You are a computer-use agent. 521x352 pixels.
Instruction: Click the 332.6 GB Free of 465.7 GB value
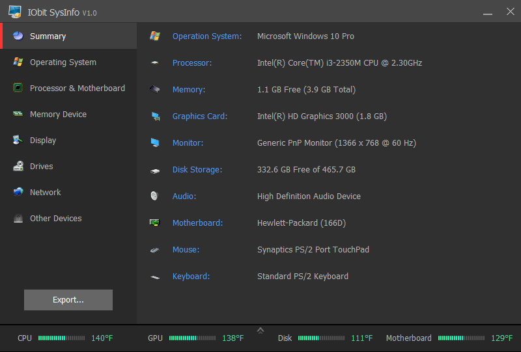(x=306, y=170)
